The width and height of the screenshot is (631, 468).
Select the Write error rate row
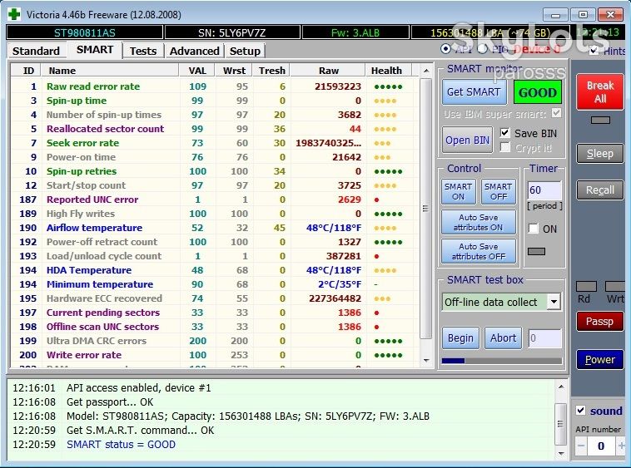215,355
